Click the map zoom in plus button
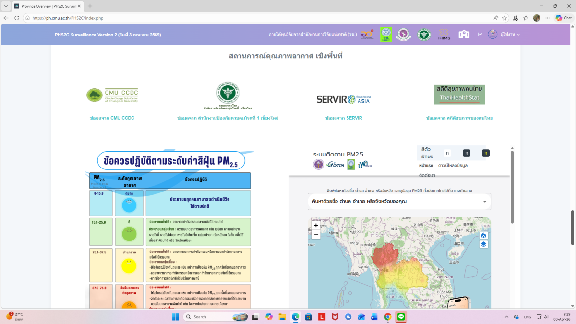576x324 pixels. point(316,225)
